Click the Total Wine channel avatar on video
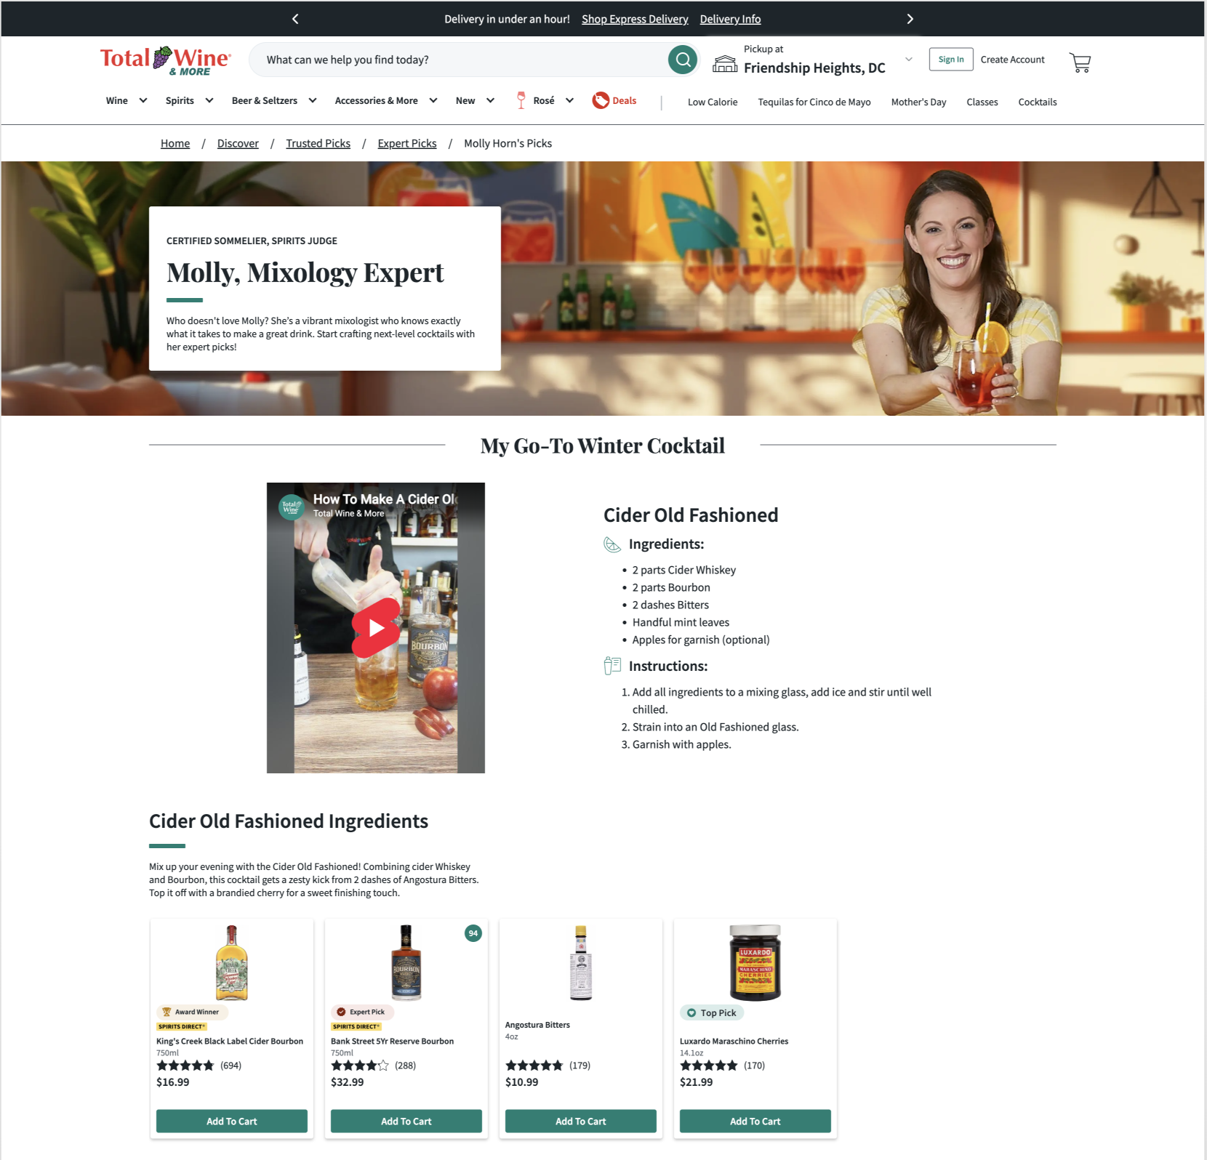Screen dimensions: 1207x1160 click(x=291, y=507)
